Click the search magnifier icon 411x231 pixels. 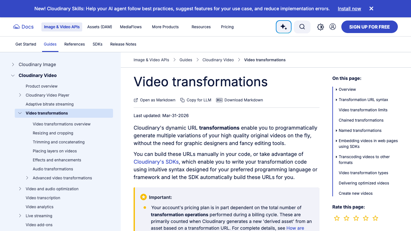point(302,27)
